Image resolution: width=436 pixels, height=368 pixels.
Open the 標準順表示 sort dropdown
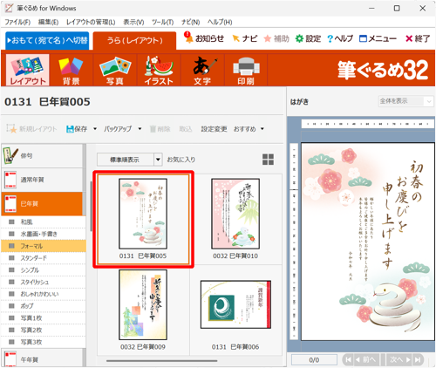(158, 160)
